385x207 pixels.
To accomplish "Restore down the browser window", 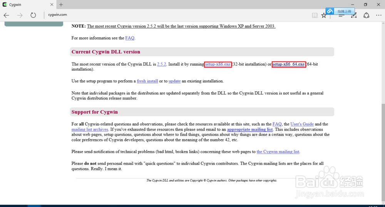I will click(x=365, y=4).
